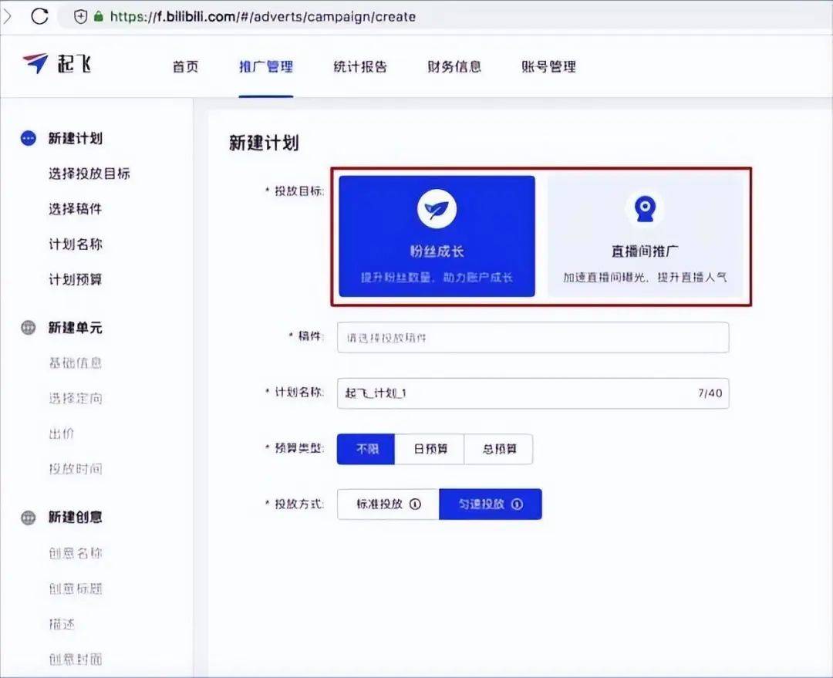The height and width of the screenshot is (678, 833).
Task: Click 选择定向 in sidebar
Action: [75, 398]
